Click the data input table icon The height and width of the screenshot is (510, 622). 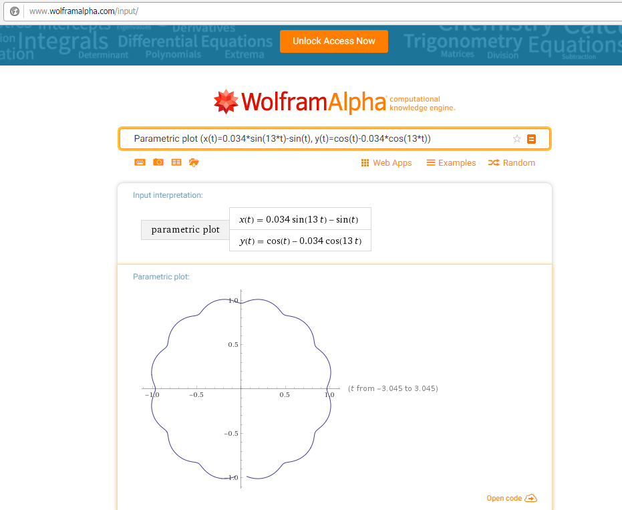tap(176, 162)
